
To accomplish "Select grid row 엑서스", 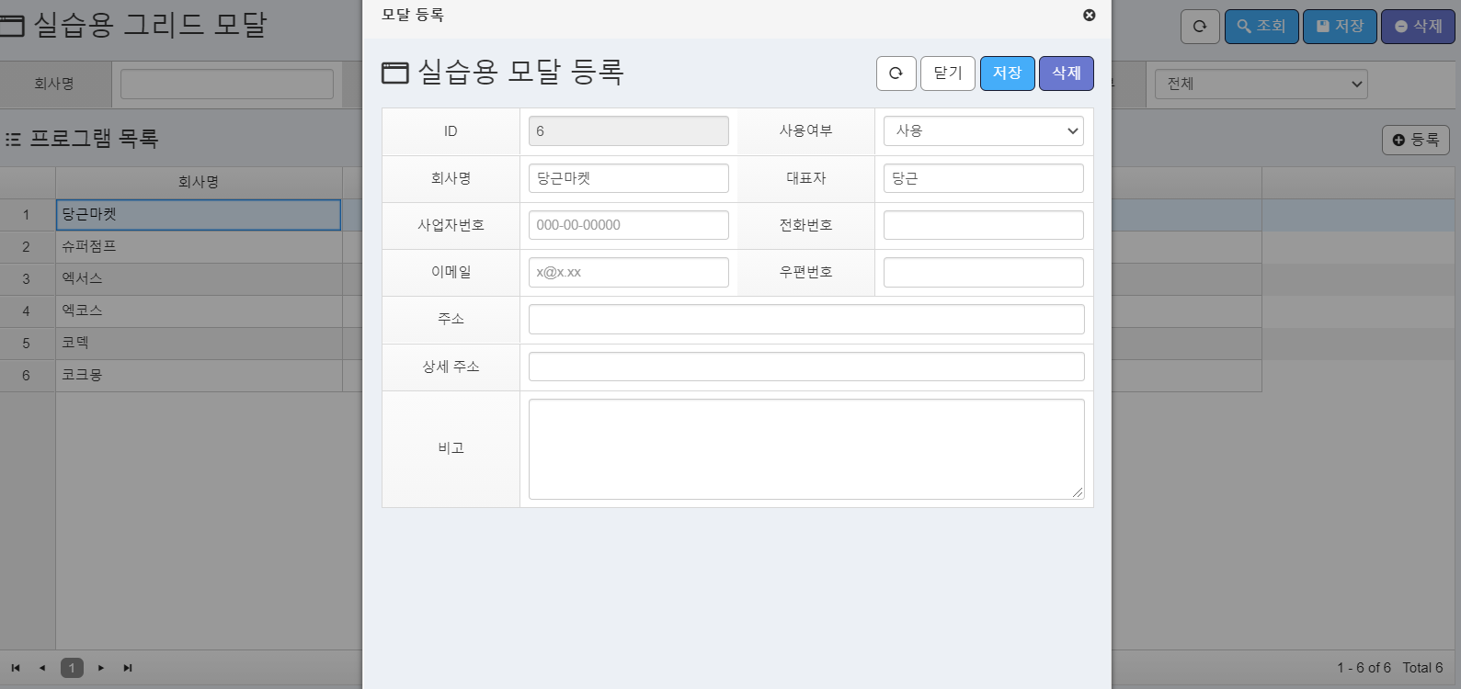I will 199,279.
